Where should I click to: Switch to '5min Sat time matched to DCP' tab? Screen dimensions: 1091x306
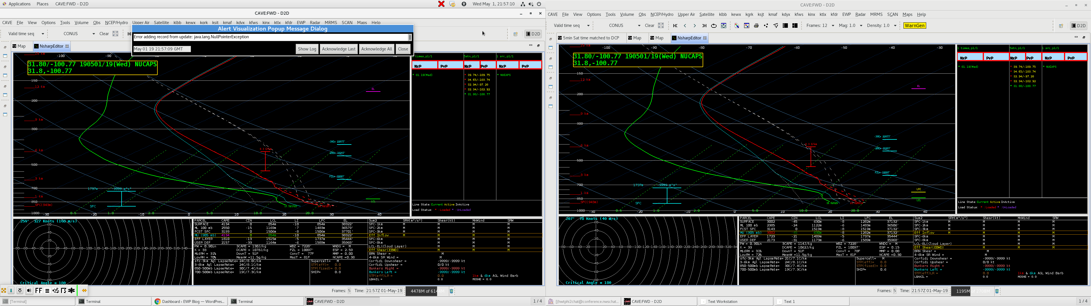tap(591, 38)
